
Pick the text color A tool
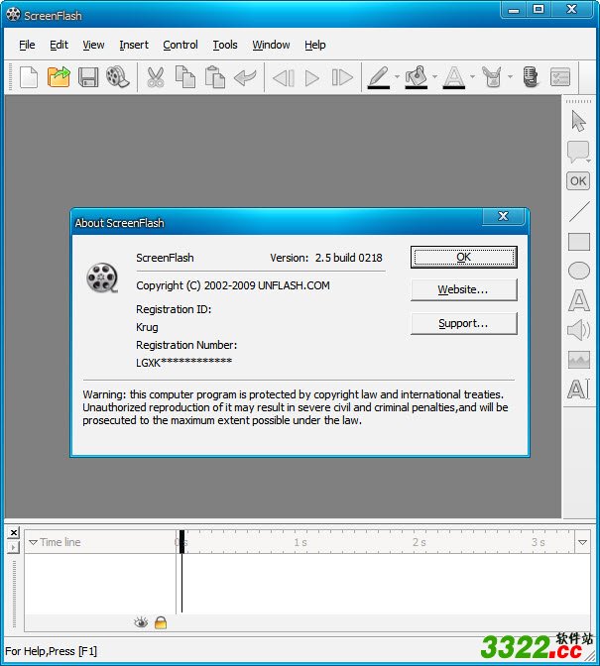coord(454,77)
